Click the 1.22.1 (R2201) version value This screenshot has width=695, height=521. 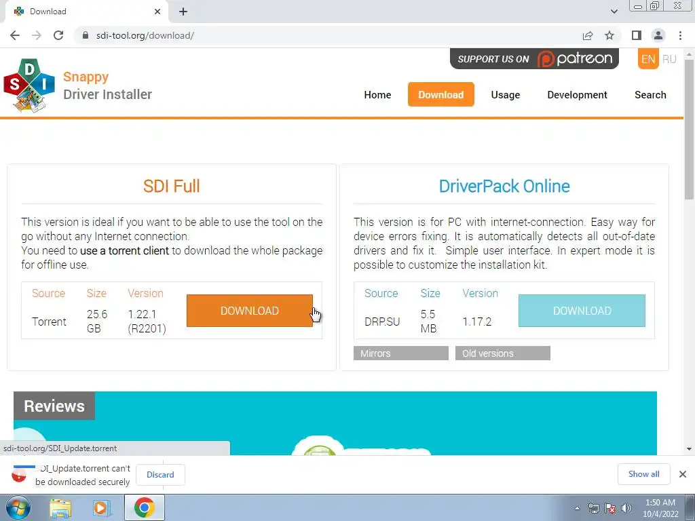point(147,321)
